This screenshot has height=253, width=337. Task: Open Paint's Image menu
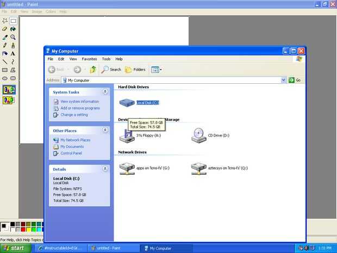37,11
